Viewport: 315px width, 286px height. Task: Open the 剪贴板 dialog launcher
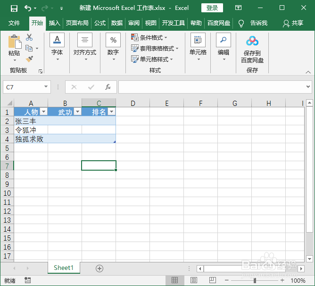pos(41,71)
